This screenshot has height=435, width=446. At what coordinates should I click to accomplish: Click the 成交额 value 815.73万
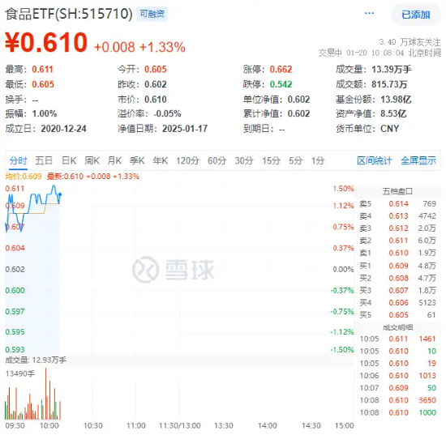389,84
